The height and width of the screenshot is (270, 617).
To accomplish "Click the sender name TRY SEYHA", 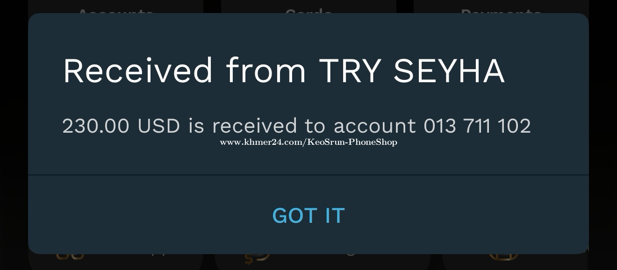I will point(412,71).
